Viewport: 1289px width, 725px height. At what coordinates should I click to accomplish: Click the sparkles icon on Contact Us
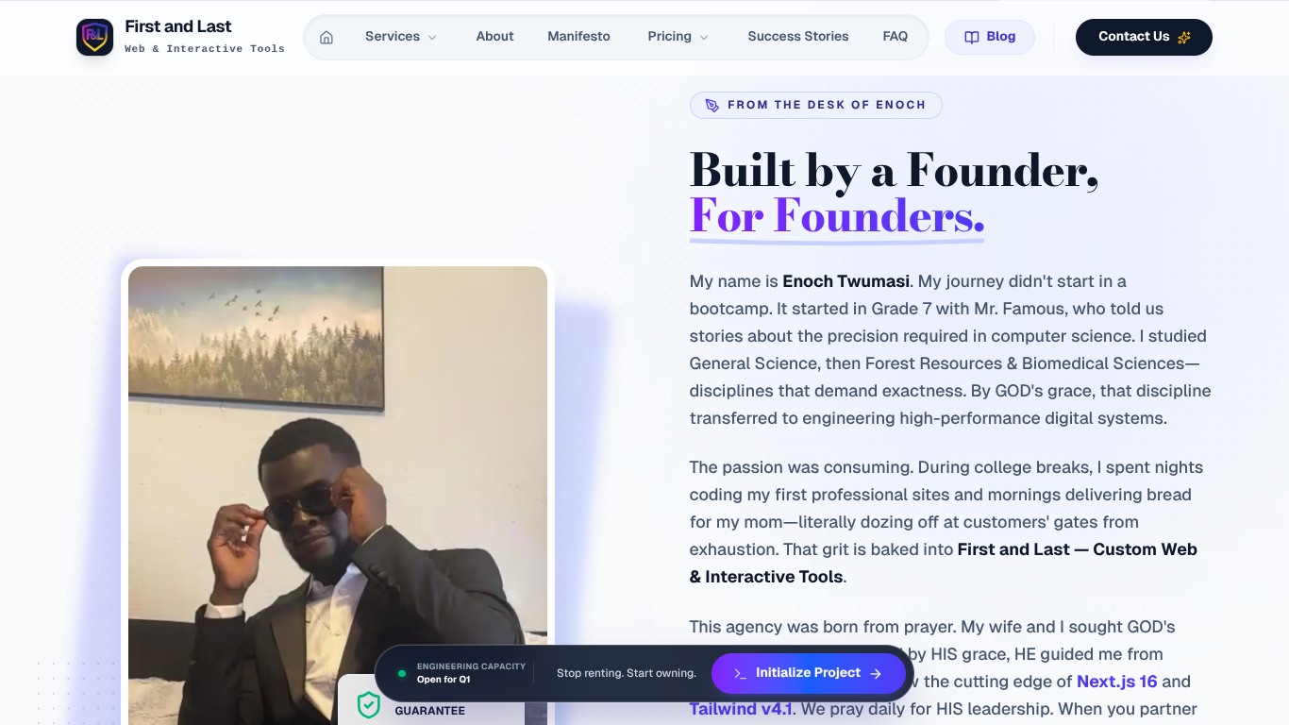(1182, 37)
